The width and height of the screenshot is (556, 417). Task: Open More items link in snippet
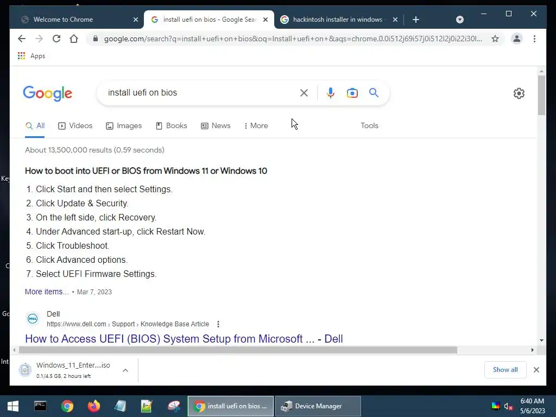[x=47, y=292]
